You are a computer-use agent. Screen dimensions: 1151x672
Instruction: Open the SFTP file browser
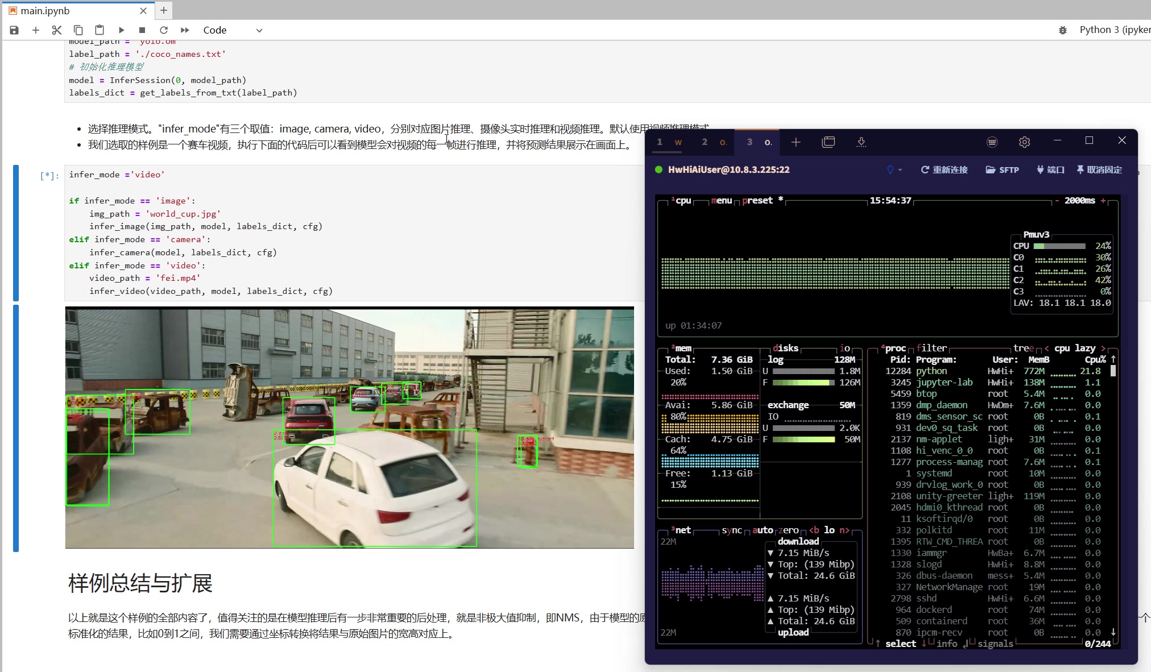[x=1002, y=170]
